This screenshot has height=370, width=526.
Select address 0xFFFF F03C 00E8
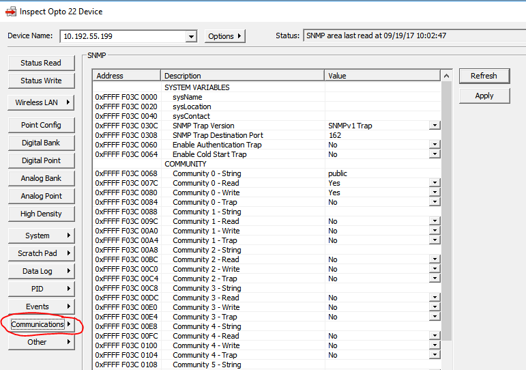(126, 326)
